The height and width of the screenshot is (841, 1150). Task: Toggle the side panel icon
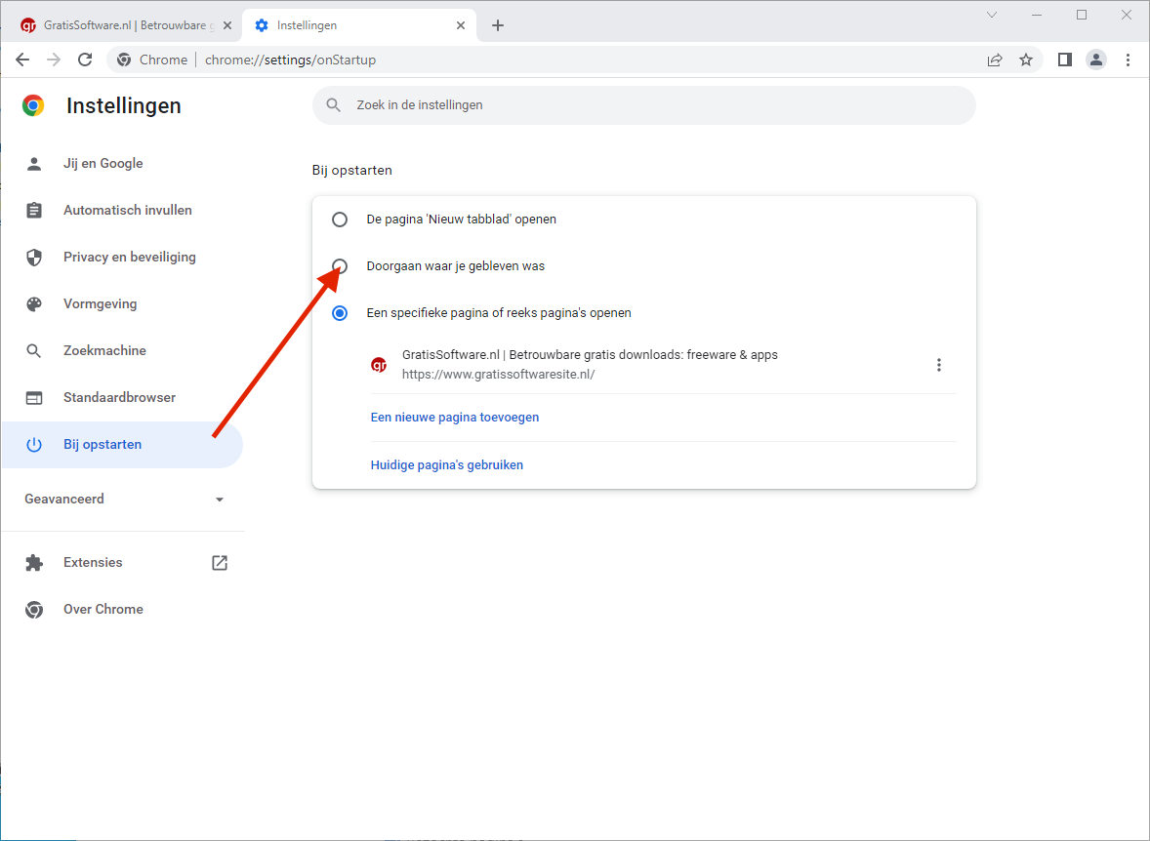point(1065,60)
